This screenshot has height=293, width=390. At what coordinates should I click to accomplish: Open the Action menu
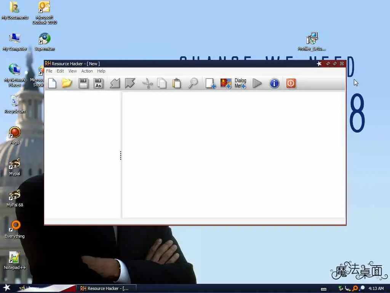click(x=87, y=71)
